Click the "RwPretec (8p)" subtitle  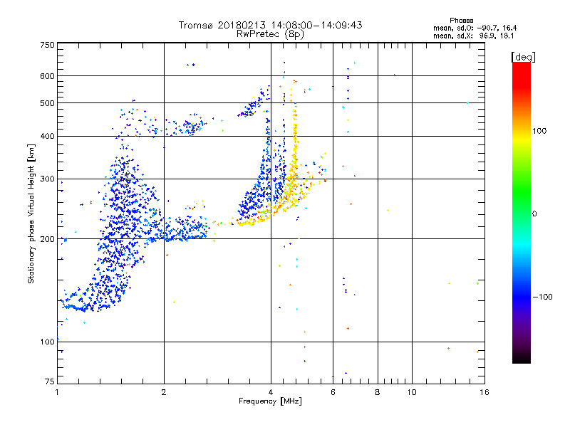tap(270, 34)
